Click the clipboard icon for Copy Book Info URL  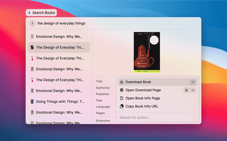122,106
